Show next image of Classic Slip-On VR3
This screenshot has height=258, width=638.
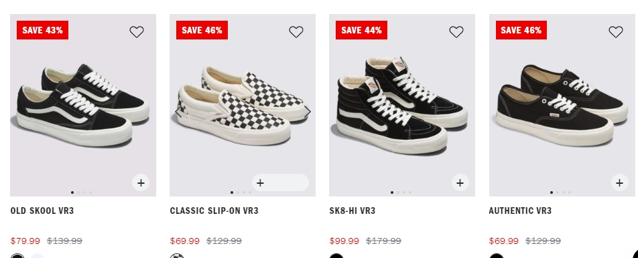(307, 112)
